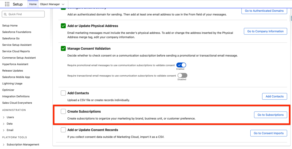Check the Add Contacts checkbox
Screen dimensions: 292x149
coord(63,93)
